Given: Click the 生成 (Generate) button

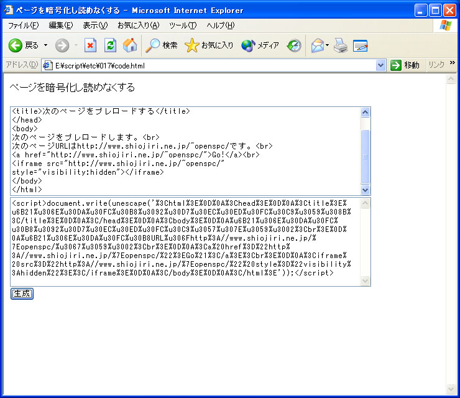Looking at the screenshot, I should (22, 294).
